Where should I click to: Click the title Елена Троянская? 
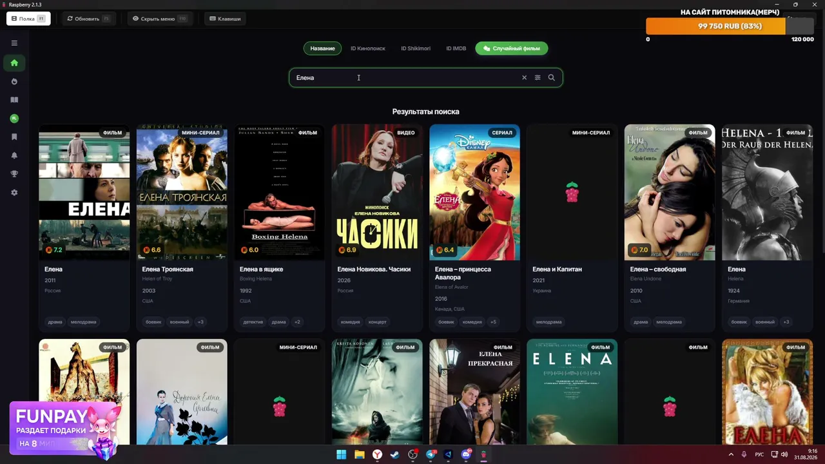click(x=168, y=269)
